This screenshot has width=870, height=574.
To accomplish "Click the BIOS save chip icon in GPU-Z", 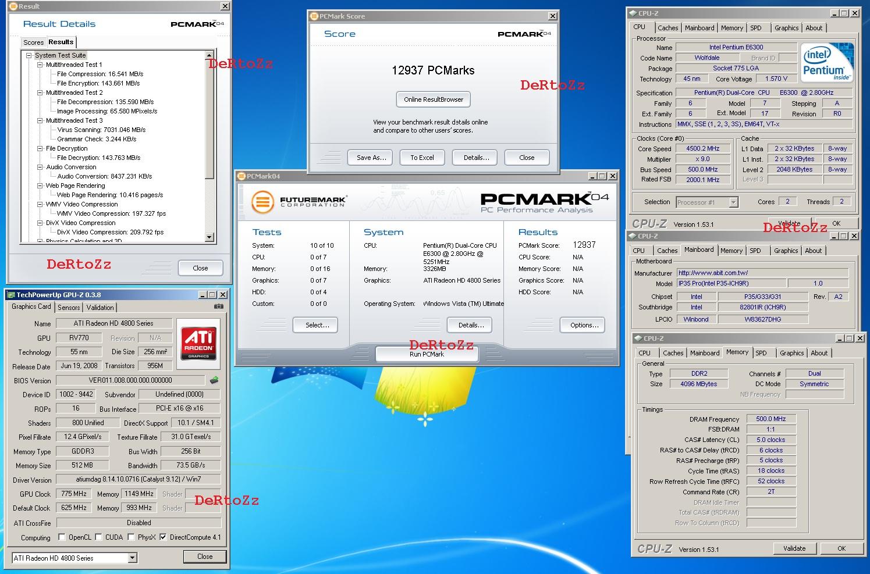I will (214, 380).
